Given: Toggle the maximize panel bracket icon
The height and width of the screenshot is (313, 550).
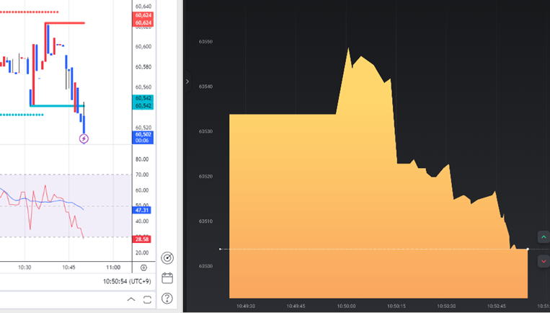Looking at the screenshot, I should 148,299.
